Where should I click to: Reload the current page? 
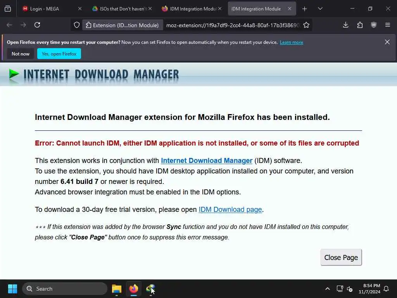pos(37,25)
